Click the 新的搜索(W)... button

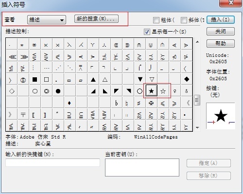point(96,19)
